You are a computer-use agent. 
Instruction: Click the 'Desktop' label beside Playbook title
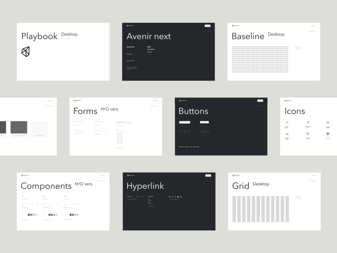tap(70, 34)
